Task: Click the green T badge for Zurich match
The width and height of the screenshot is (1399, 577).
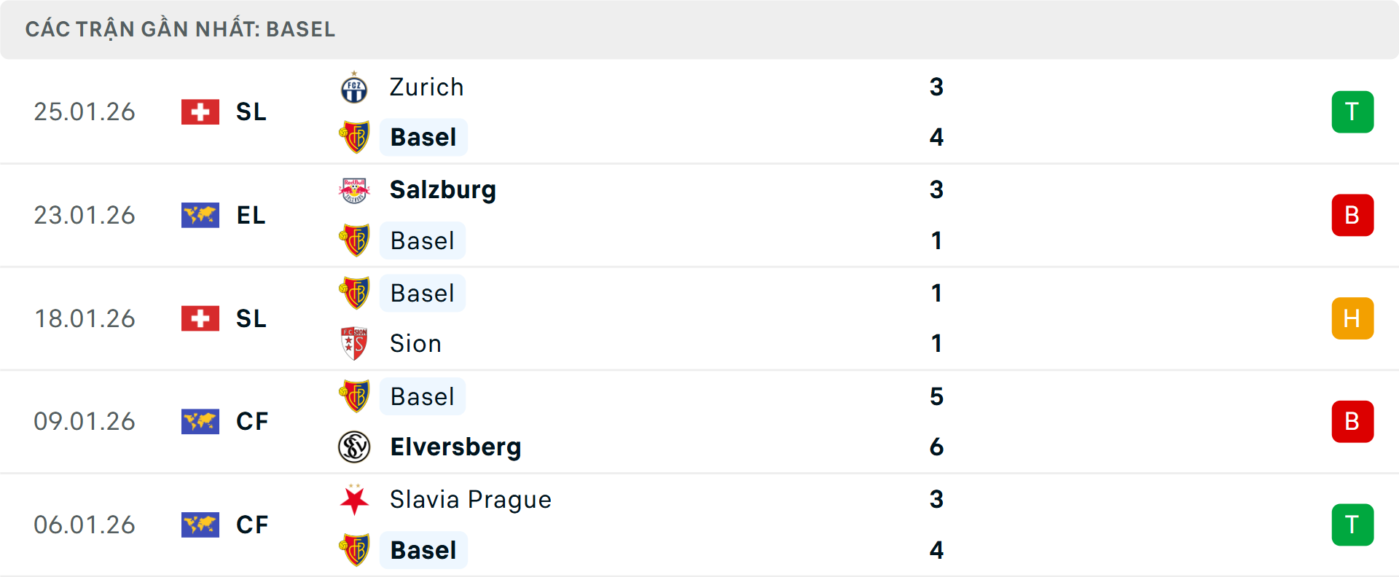Action: [x=1352, y=112]
